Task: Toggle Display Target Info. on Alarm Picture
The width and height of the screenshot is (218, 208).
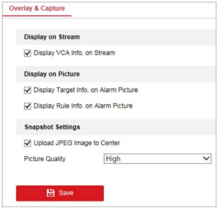Action: tap(27, 90)
